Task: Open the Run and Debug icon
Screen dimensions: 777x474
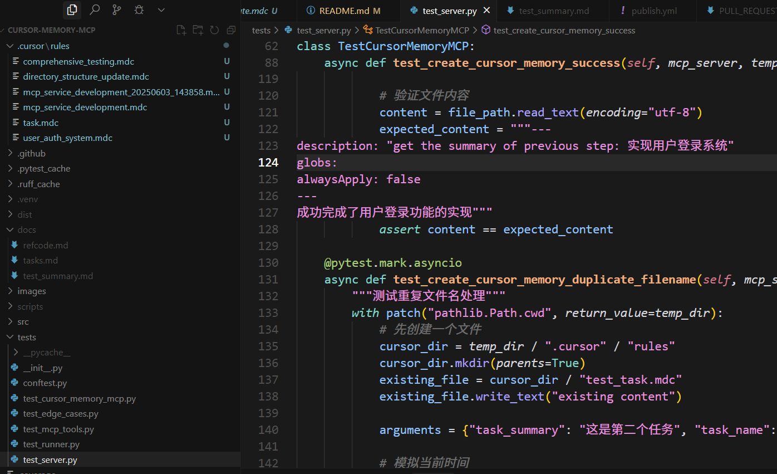Action: pyautogui.click(x=139, y=9)
